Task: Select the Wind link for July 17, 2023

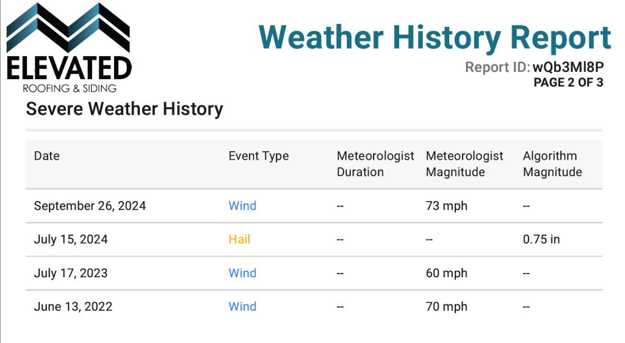Action: (x=242, y=273)
